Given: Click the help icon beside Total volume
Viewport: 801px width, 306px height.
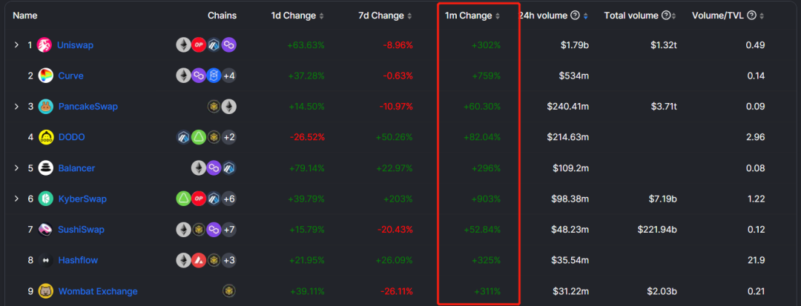Looking at the screenshot, I should (x=665, y=16).
